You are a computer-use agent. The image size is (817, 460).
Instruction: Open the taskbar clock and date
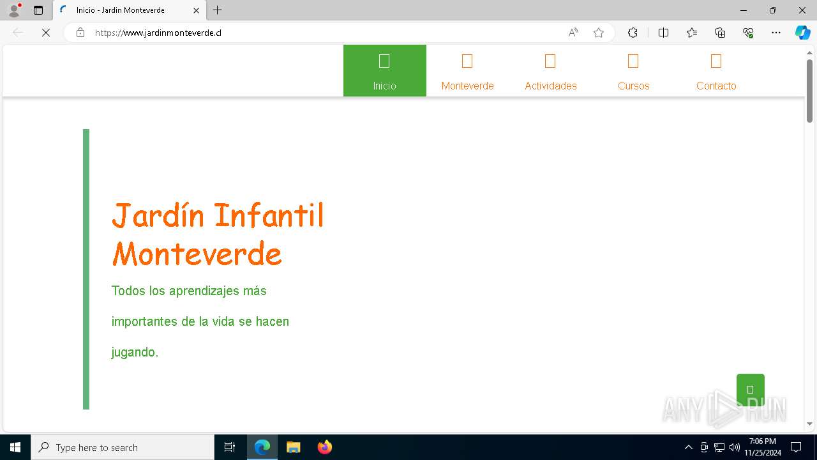763,447
